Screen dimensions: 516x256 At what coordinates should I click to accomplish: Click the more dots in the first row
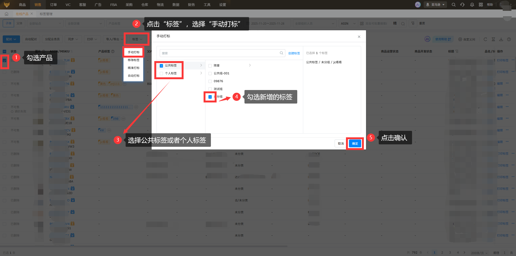coord(513,60)
